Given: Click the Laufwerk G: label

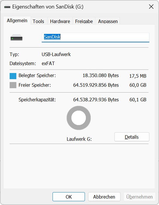Looking at the screenshot, I should tap(79, 139).
